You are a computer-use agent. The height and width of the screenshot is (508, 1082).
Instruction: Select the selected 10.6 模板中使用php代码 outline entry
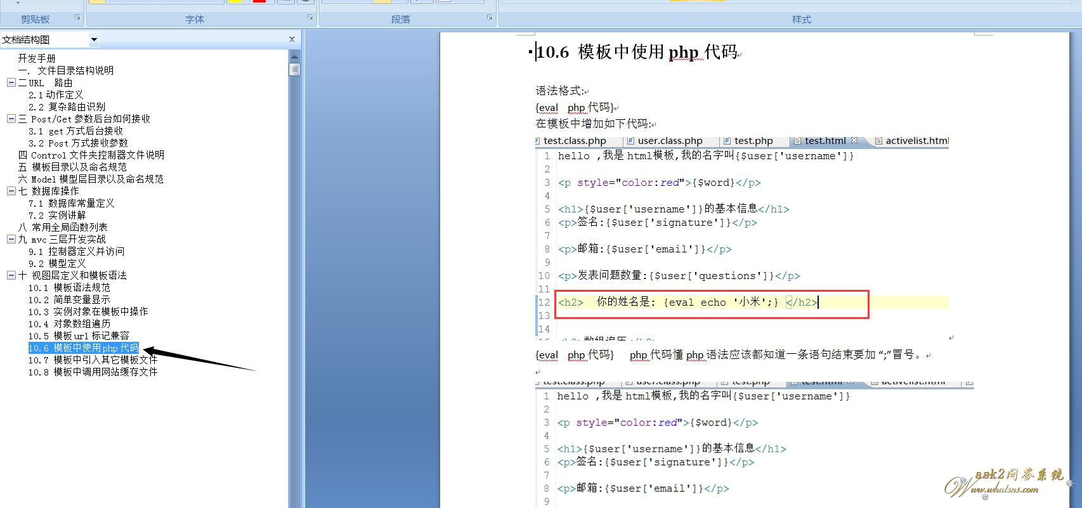pyautogui.click(x=83, y=348)
